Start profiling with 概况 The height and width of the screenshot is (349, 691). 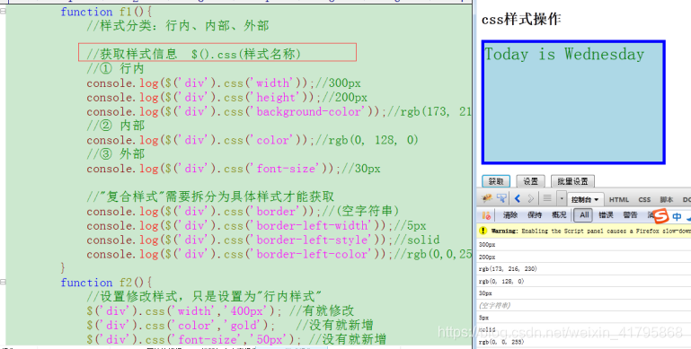click(559, 215)
